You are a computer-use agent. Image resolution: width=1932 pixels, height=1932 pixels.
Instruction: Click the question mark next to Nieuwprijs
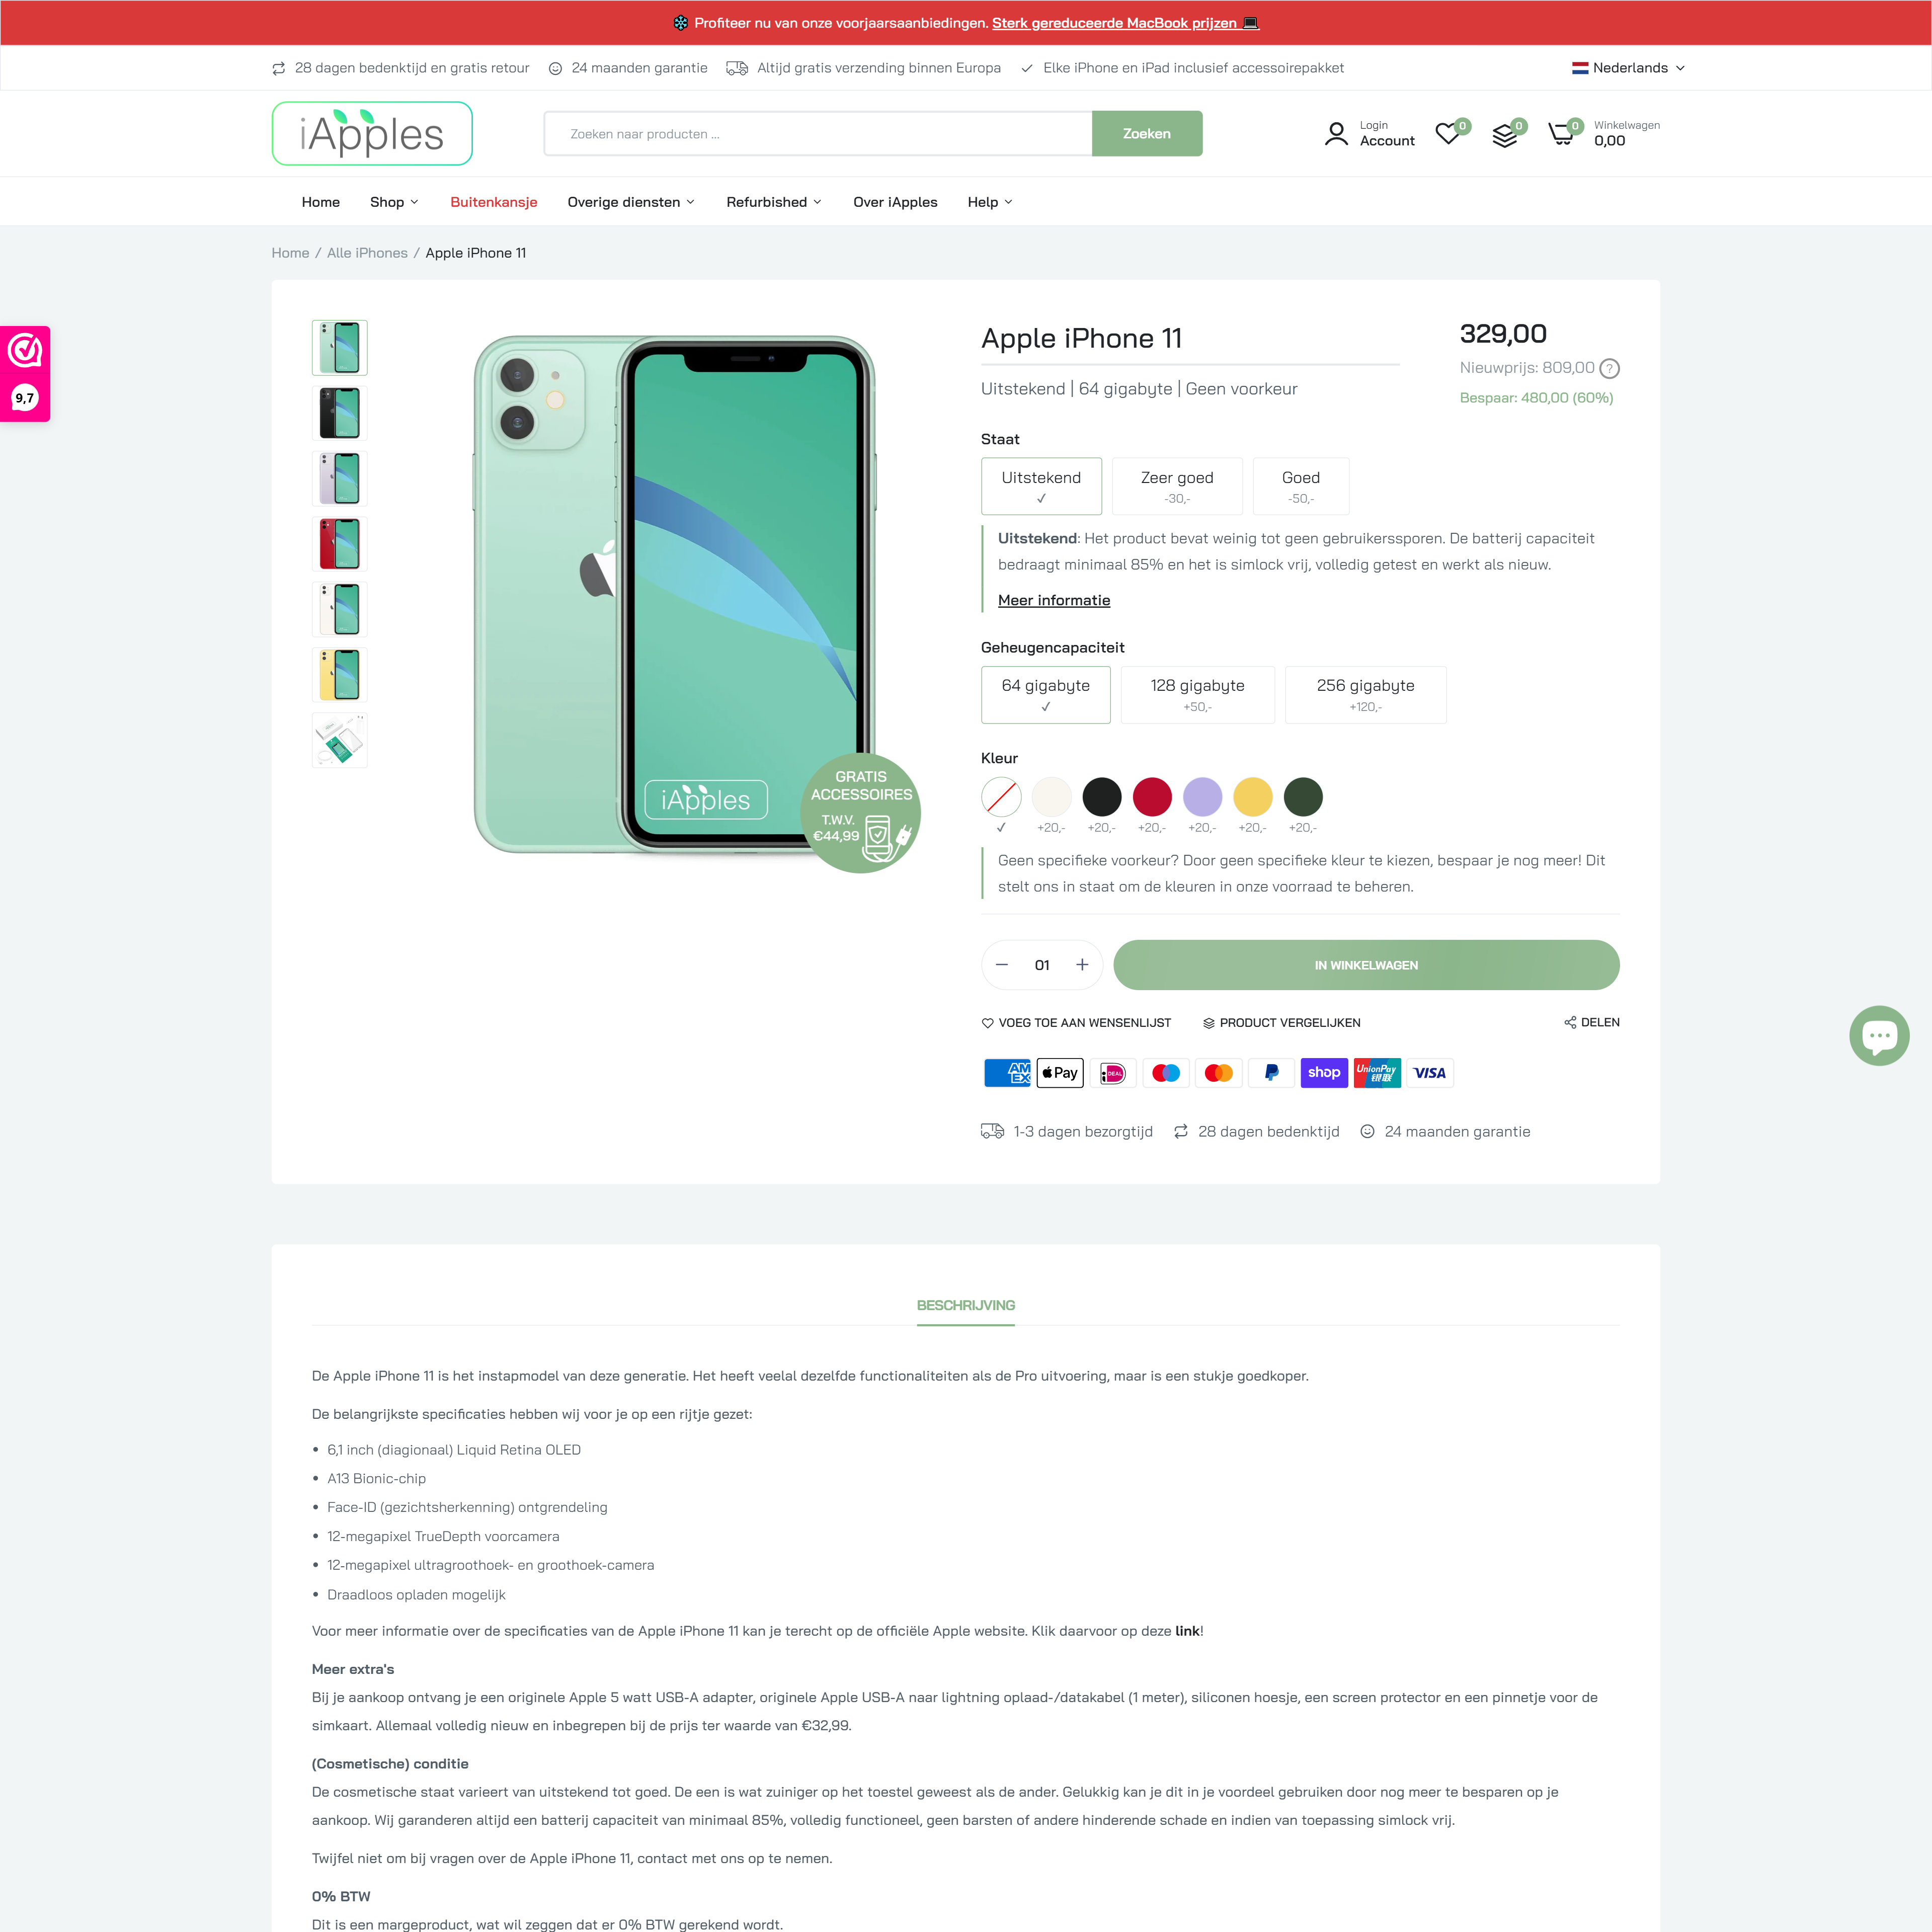pyautogui.click(x=1609, y=369)
